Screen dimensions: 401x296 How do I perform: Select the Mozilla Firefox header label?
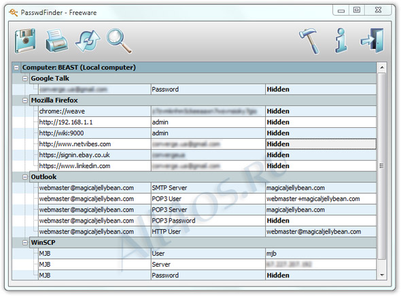pos(54,101)
